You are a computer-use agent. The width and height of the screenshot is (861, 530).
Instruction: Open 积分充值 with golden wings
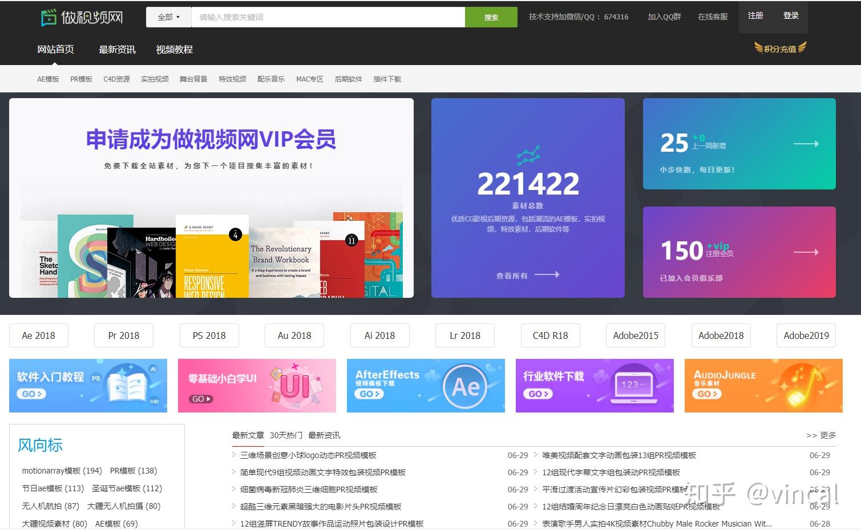(780, 48)
